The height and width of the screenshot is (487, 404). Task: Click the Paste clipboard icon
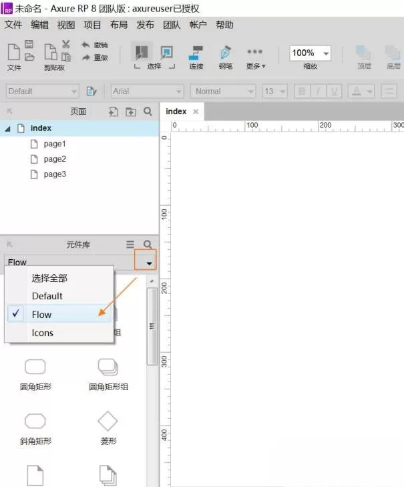point(51,51)
